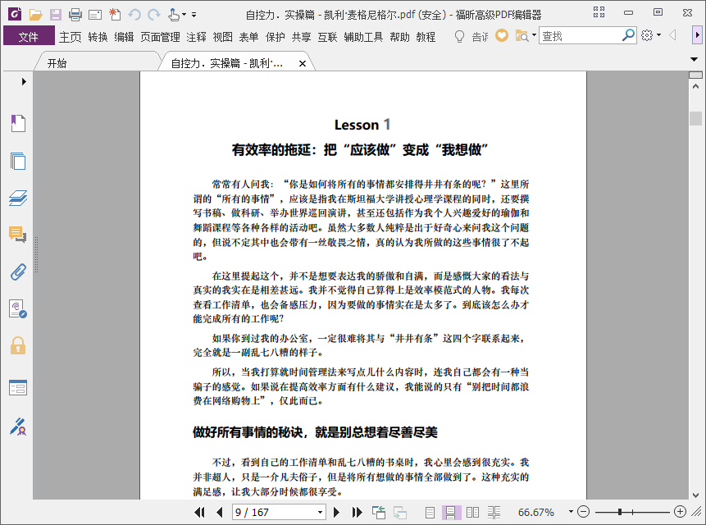Screen dimensions: 706x525
Task: Open the Fields form panel icon
Action: pos(18,387)
